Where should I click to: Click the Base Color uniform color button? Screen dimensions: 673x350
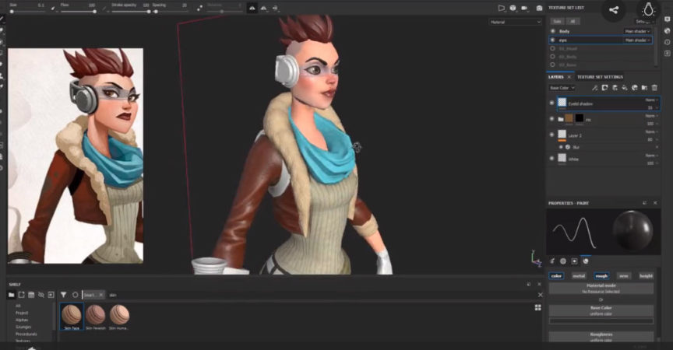(601, 310)
